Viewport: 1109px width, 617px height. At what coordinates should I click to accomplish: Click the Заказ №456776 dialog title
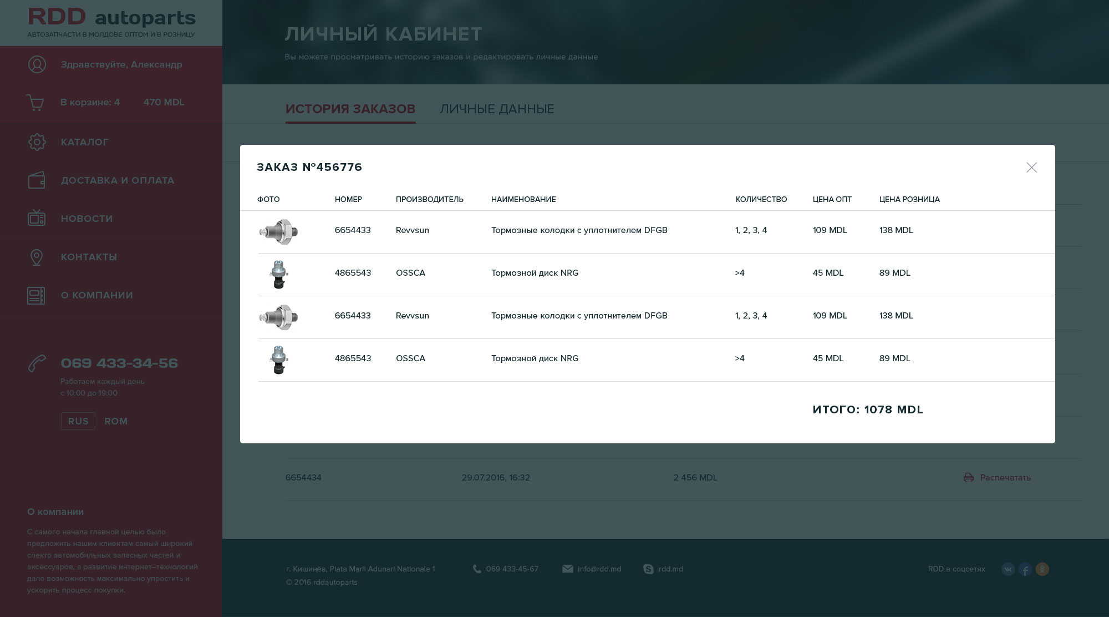coord(309,167)
